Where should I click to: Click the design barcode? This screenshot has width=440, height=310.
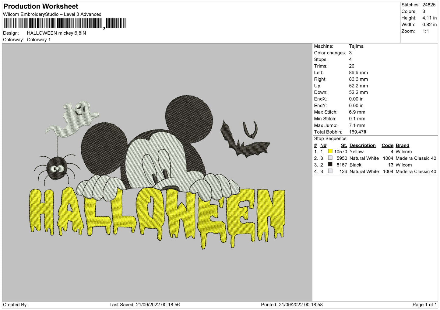(65, 23)
